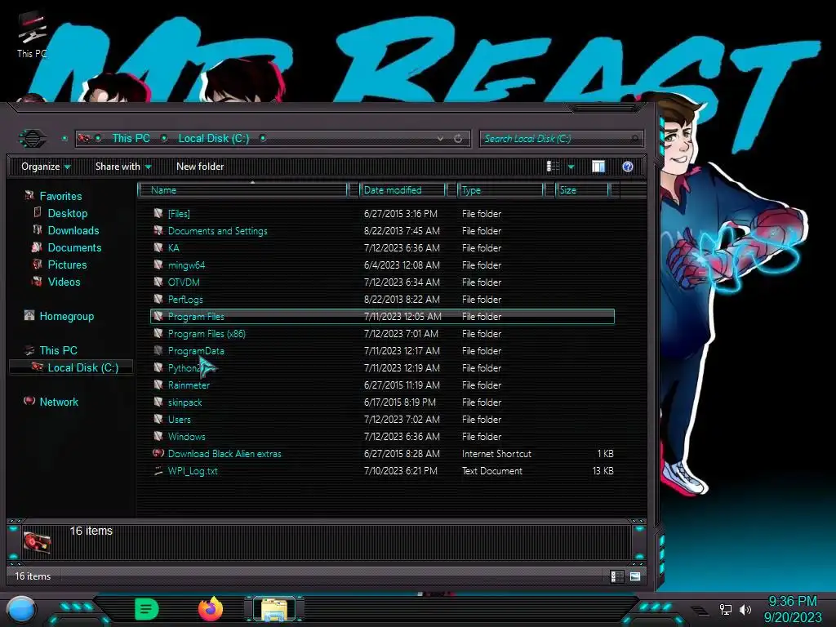This screenshot has height=627, width=836.
Task: Sort by the Type column
Action: [500, 189]
